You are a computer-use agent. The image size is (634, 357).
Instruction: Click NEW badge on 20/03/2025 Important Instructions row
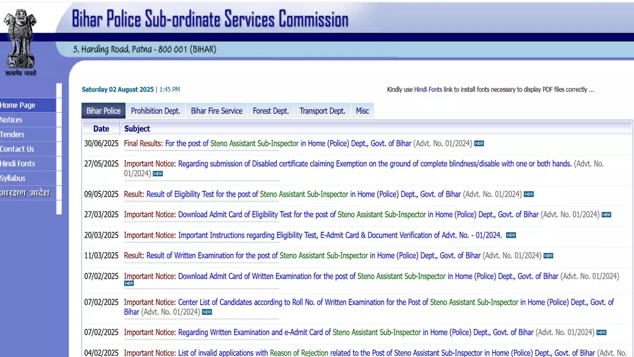click(511, 235)
